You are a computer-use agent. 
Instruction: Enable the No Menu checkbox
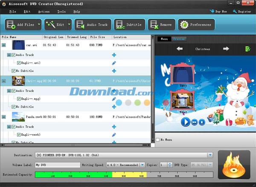tap(158, 140)
